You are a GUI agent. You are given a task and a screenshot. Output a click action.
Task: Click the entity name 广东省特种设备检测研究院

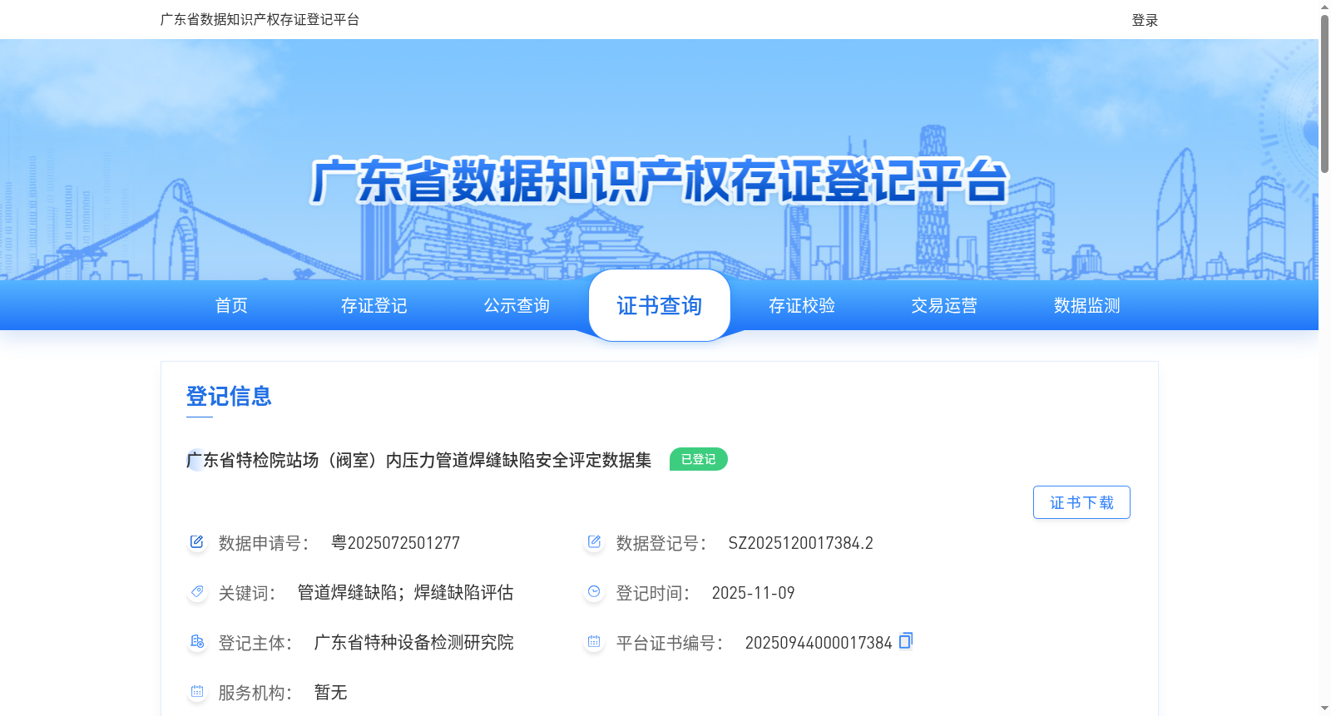tap(414, 643)
